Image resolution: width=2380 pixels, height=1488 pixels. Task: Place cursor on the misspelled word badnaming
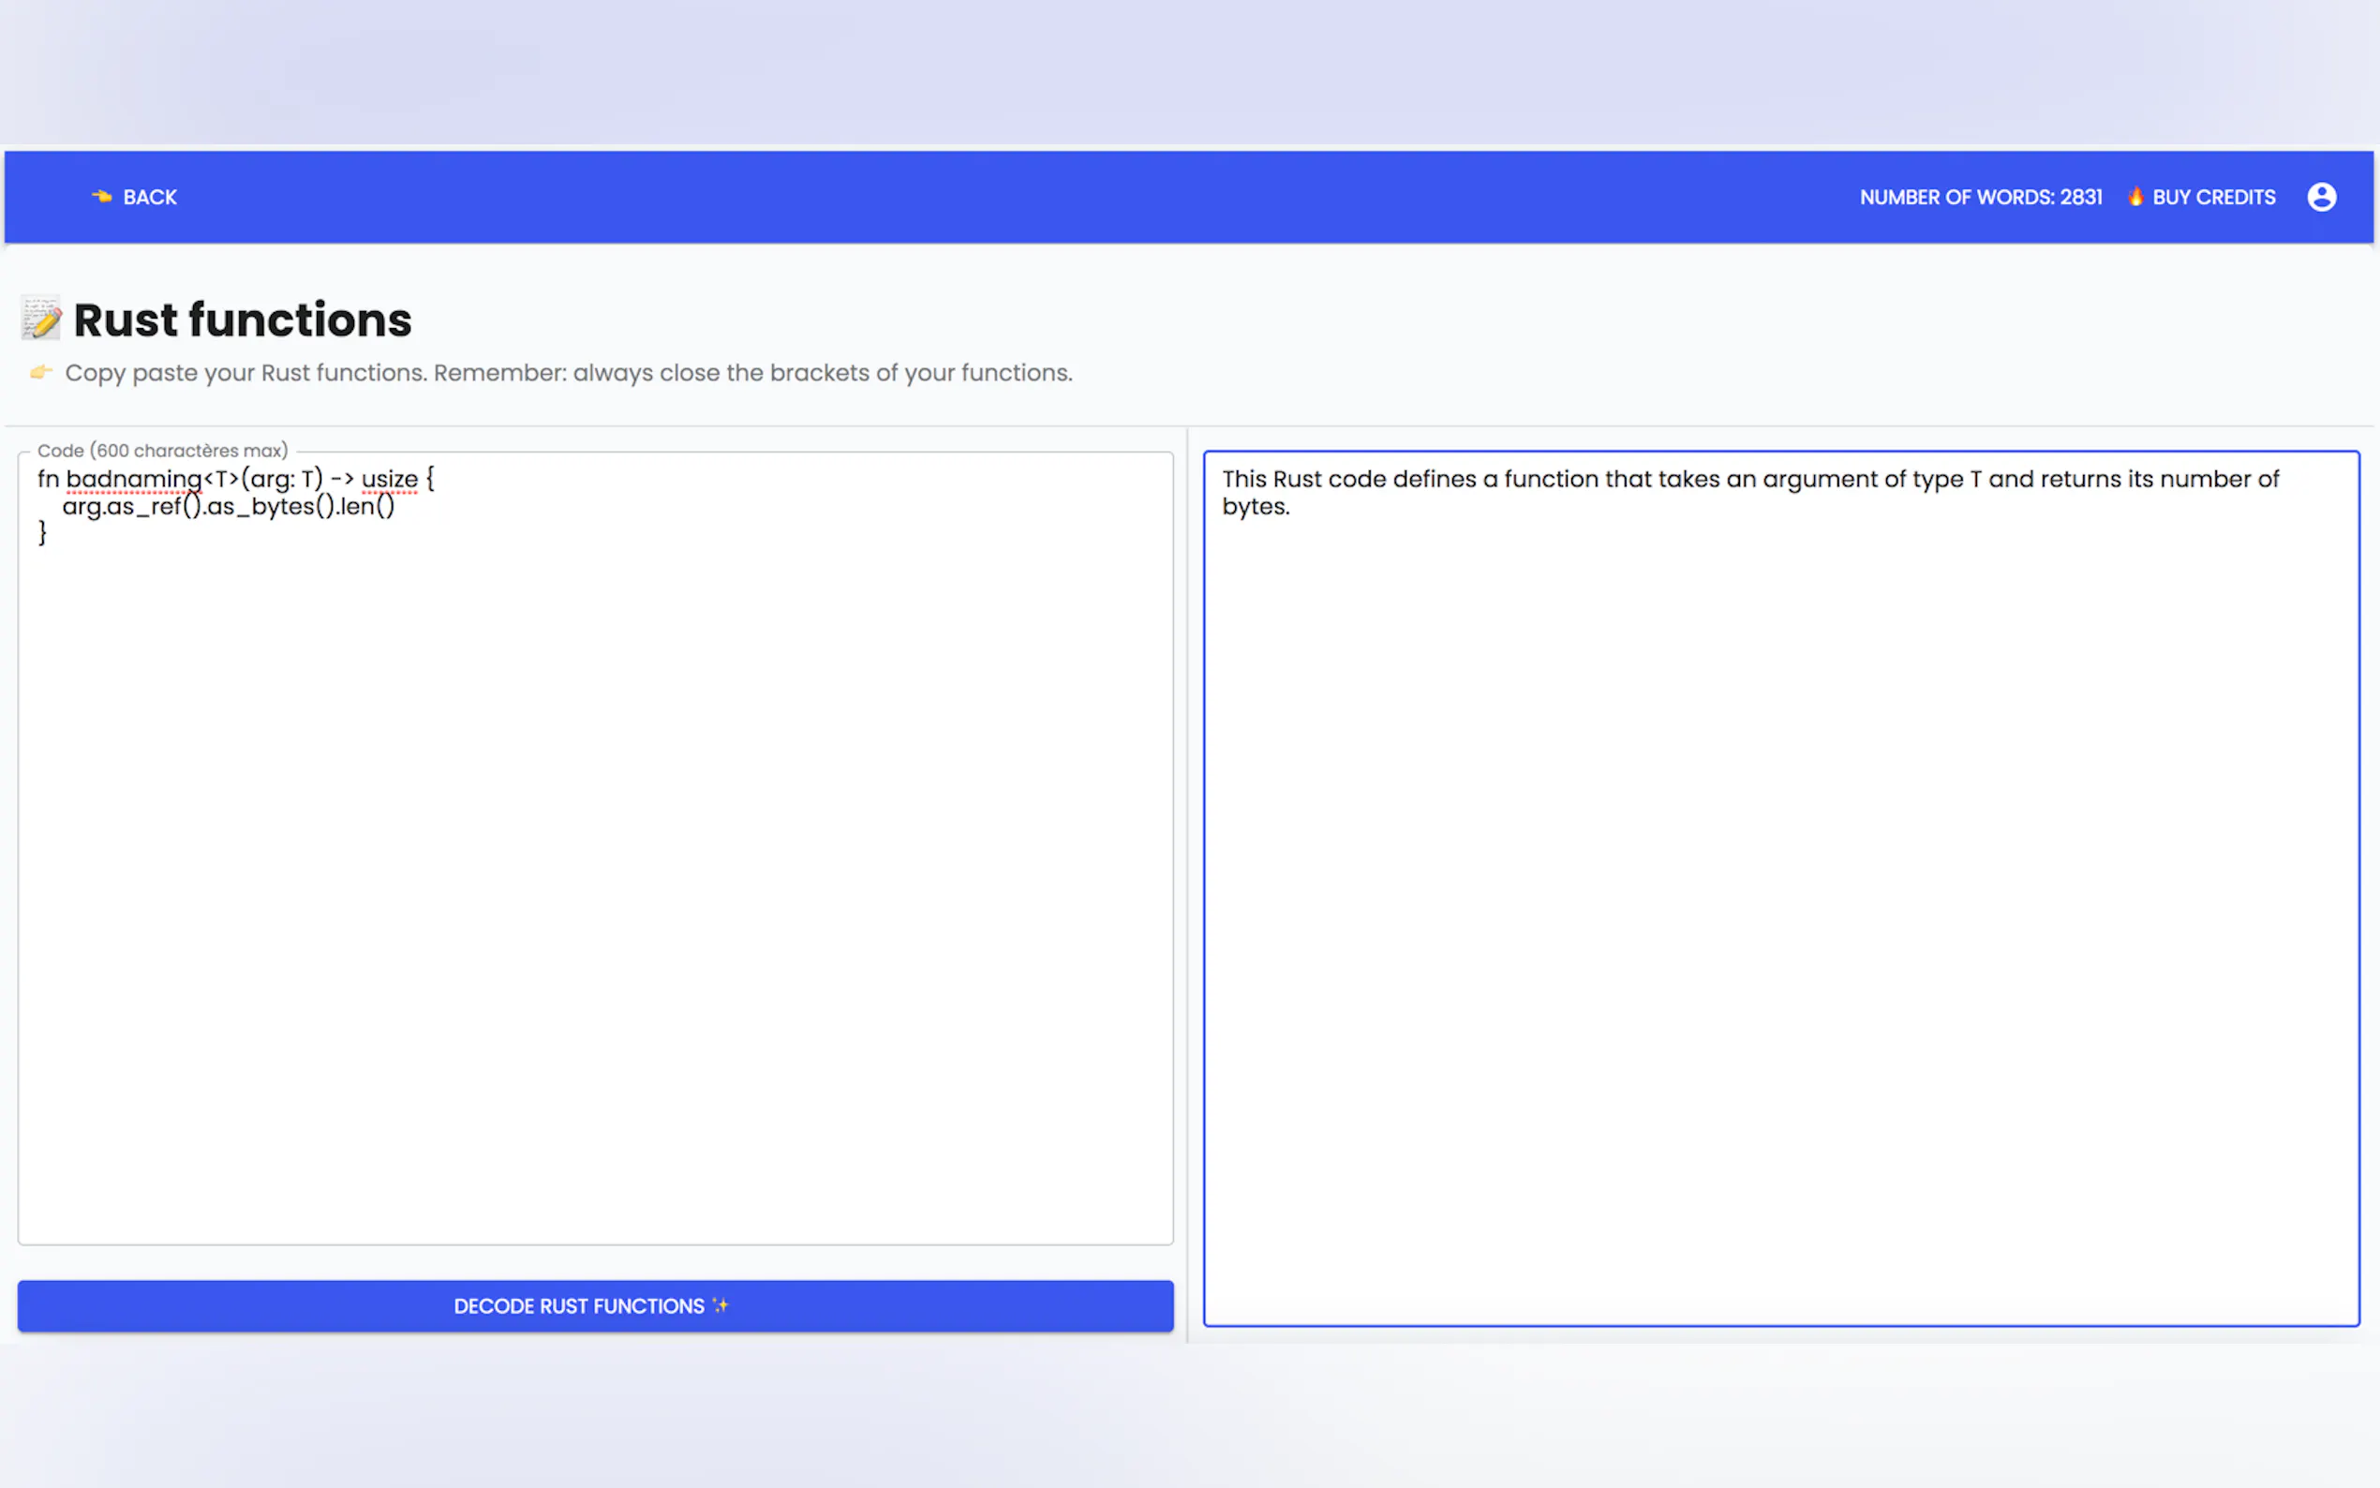(133, 479)
